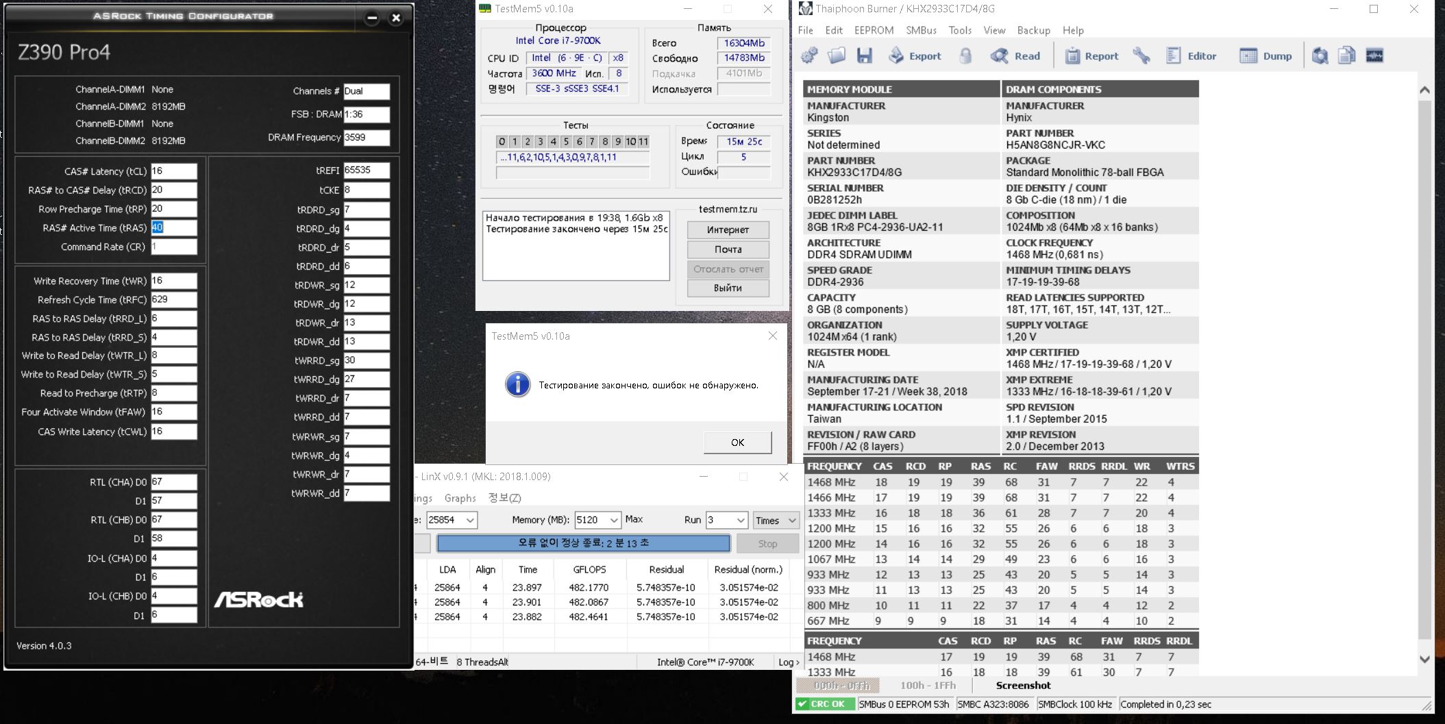
Task: Click the Интернет button in TestMem5
Action: coord(728,229)
